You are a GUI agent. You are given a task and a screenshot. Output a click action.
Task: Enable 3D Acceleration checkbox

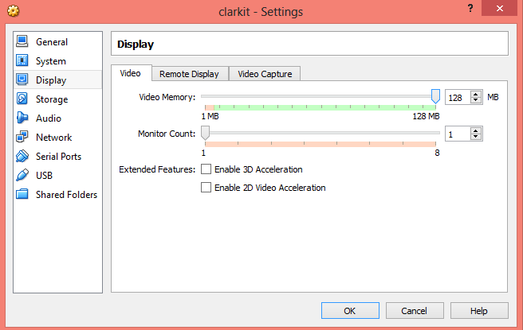(206, 169)
